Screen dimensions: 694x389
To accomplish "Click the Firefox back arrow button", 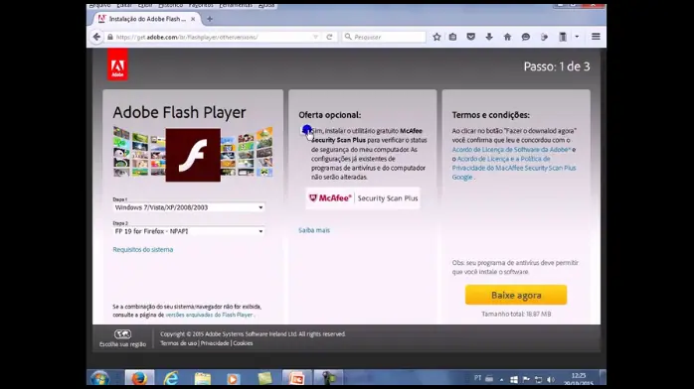I will pos(96,37).
